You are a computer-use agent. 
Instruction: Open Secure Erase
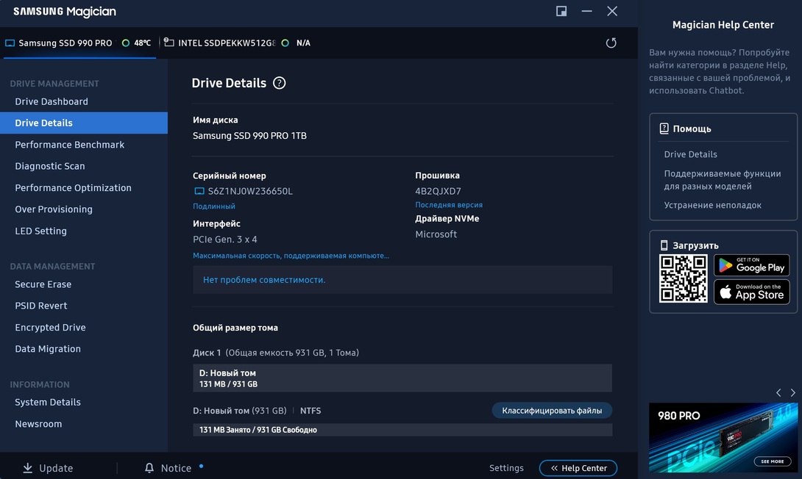[x=43, y=284]
